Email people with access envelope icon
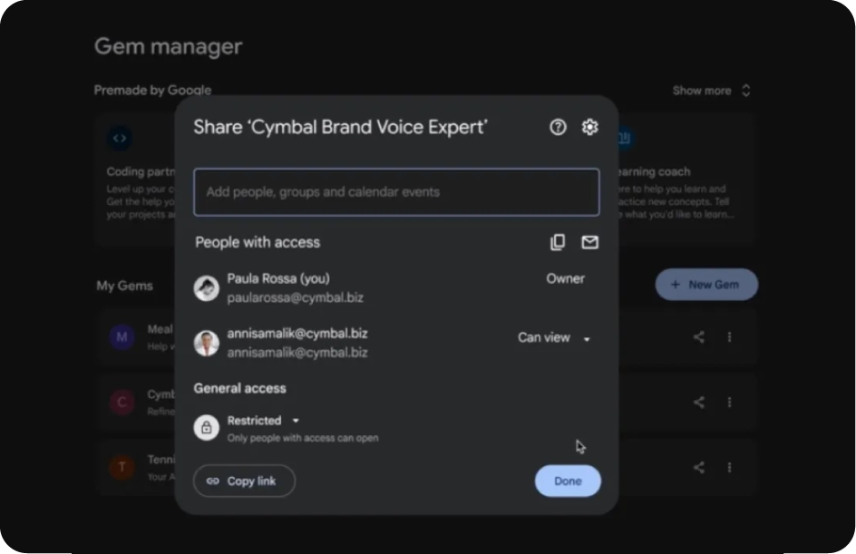 (x=589, y=242)
